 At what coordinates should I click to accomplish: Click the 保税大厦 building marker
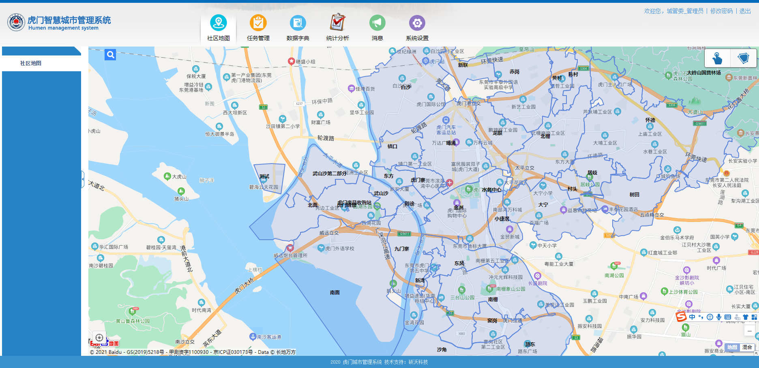point(196,69)
